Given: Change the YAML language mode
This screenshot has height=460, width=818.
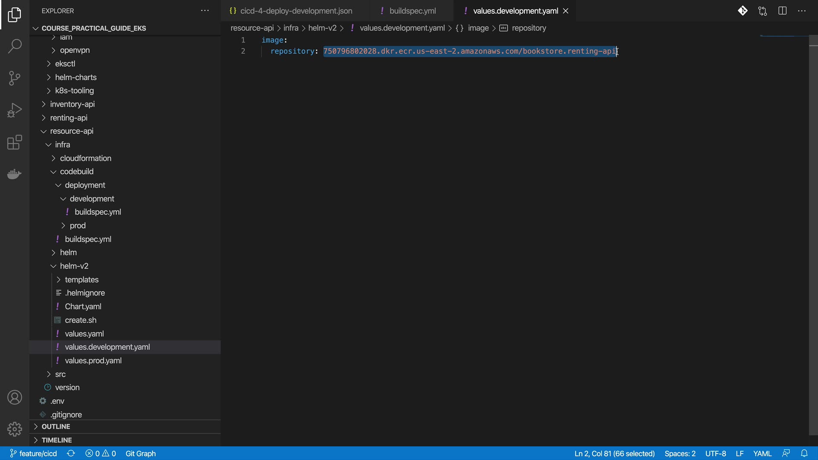Looking at the screenshot, I should tap(762, 454).
